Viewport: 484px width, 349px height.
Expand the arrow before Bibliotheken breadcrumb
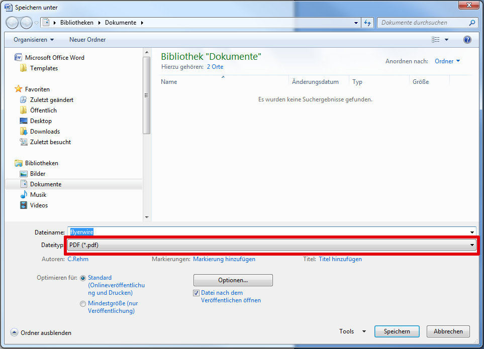pos(55,23)
